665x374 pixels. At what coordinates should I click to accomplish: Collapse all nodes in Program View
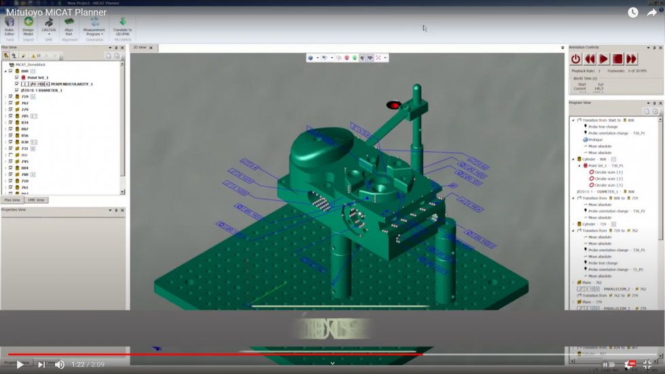tap(647, 111)
